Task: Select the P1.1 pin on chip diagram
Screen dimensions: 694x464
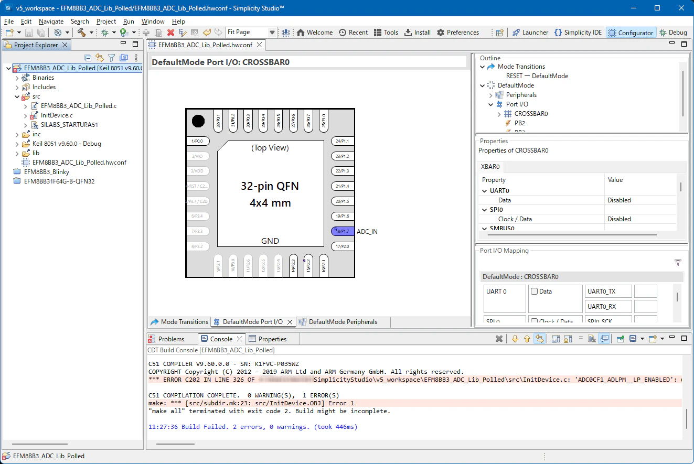Action: coord(343,141)
